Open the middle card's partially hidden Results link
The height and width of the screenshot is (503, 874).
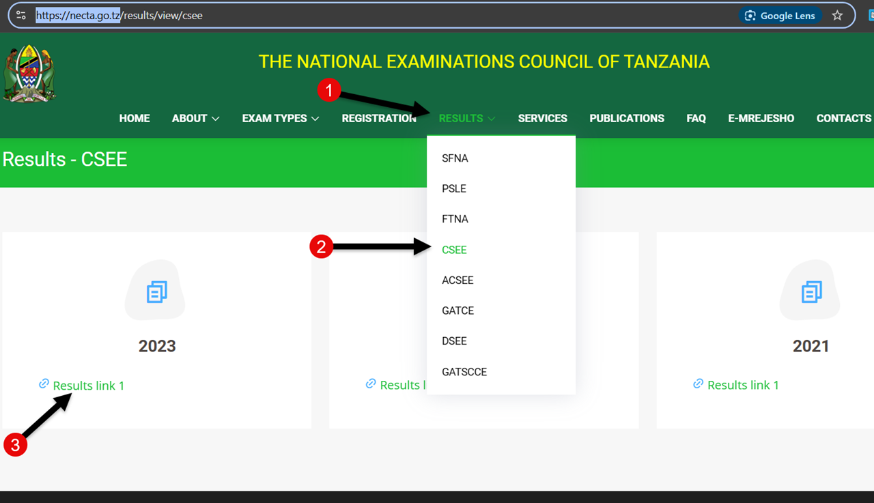click(403, 385)
